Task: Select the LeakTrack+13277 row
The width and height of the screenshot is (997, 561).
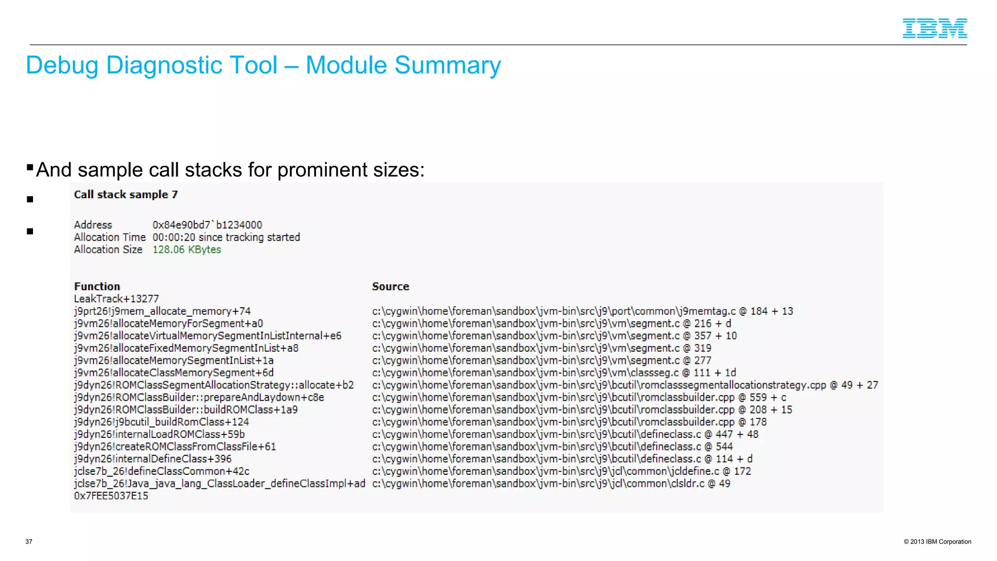Action: [x=116, y=299]
